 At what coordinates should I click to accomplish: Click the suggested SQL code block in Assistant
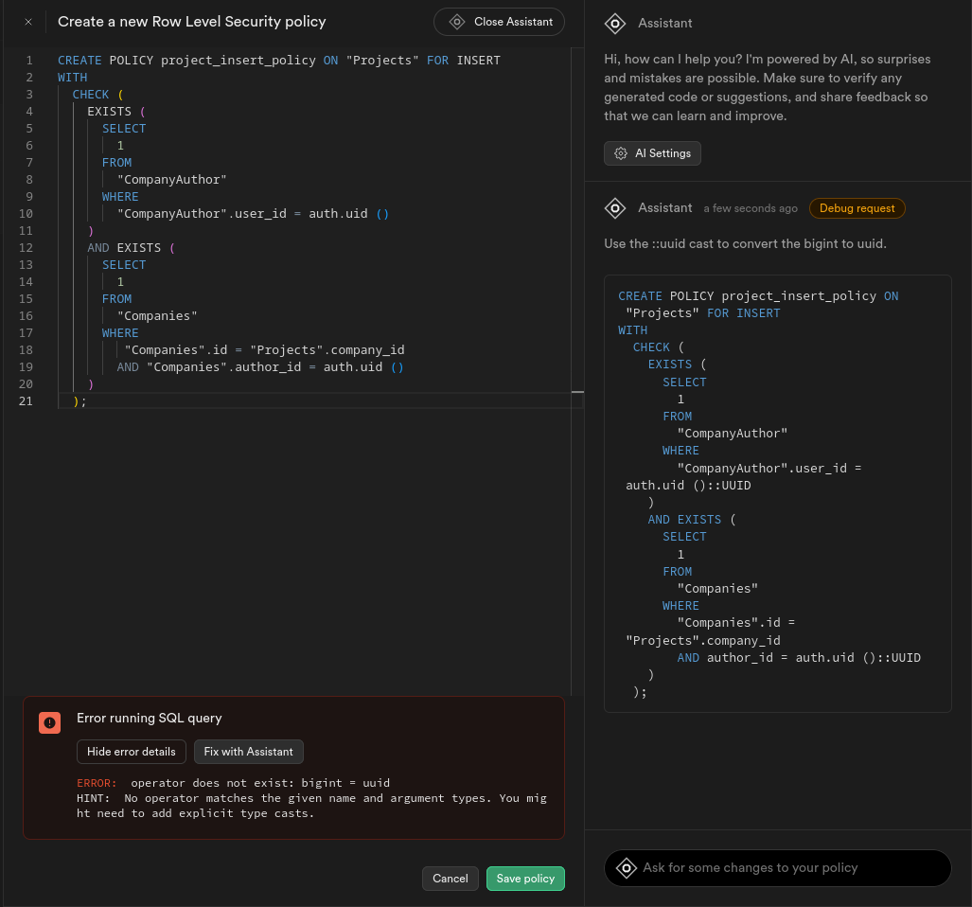pos(777,492)
